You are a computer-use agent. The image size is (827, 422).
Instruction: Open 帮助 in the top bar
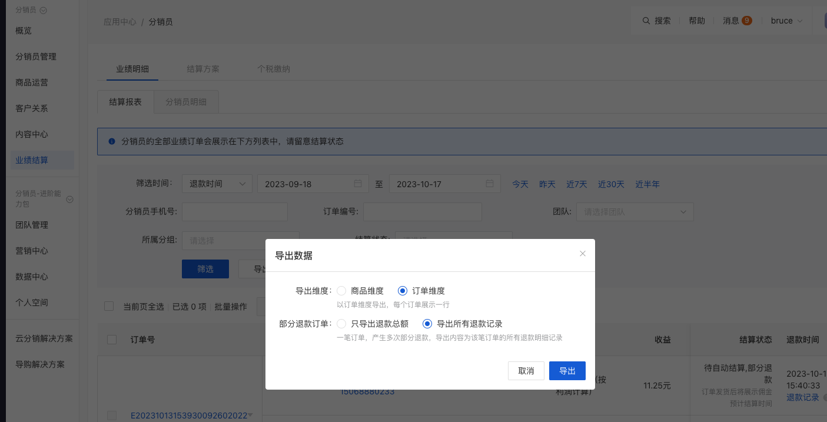[x=697, y=21]
